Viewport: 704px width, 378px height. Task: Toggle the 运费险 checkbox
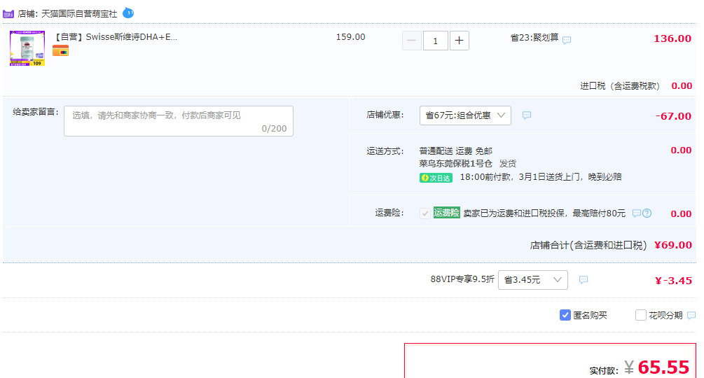click(425, 213)
